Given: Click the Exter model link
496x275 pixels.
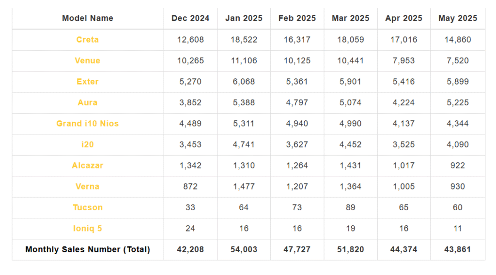Looking at the screenshot, I should (x=87, y=82).
